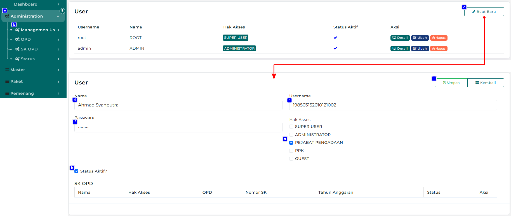Toggle the Status Aktif checkbox
511x216 pixels.
(76, 171)
